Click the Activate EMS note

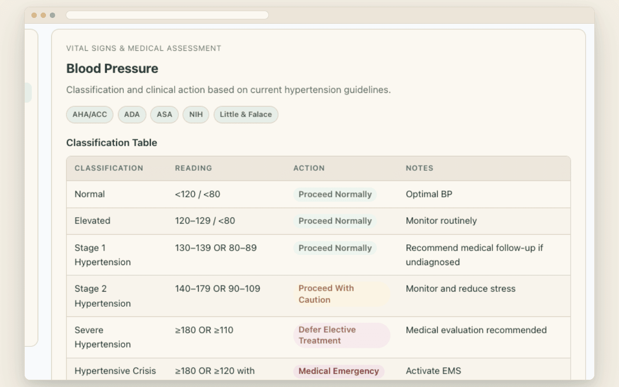click(x=433, y=371)
